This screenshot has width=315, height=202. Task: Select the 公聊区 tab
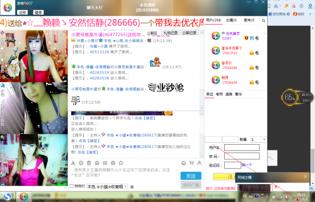[x=152, y=33]
